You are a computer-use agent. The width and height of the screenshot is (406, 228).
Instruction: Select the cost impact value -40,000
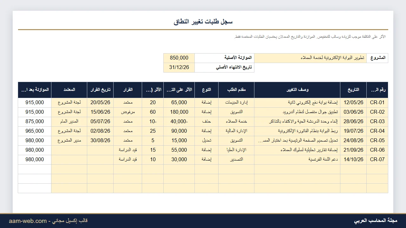point(179,122)
